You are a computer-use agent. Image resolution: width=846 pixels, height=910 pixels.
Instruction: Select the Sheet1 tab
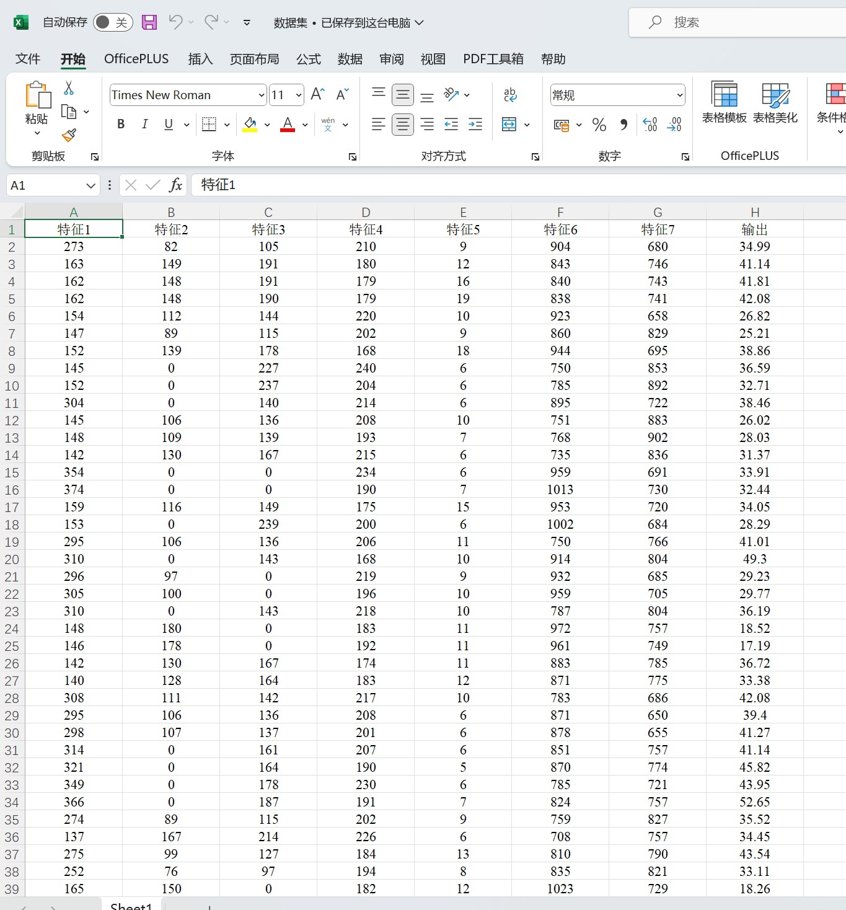pyautogui.click(x=131, y=905)
